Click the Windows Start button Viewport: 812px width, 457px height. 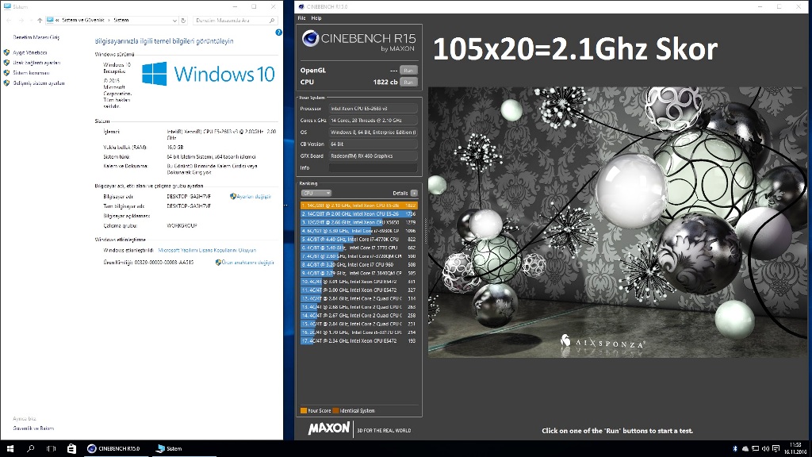coord(9,448)
